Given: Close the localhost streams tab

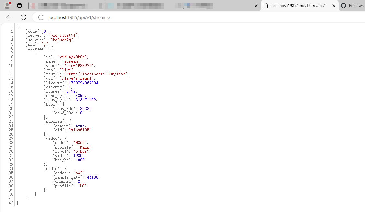Looking at the screenshot, I should click(334, 6).
